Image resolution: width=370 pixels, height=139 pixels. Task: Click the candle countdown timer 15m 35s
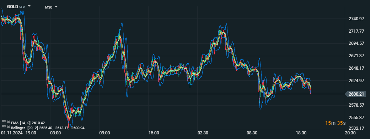coord(335,123)
